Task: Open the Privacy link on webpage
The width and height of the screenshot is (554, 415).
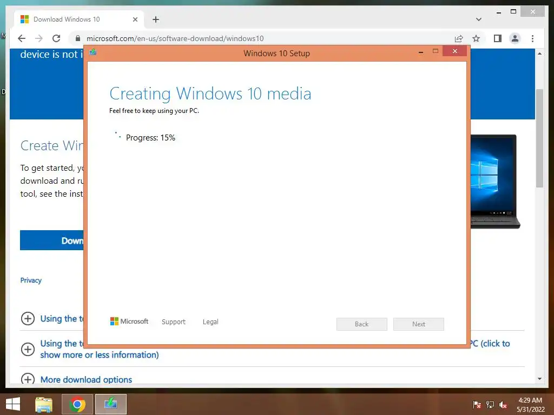Action: 31,280
